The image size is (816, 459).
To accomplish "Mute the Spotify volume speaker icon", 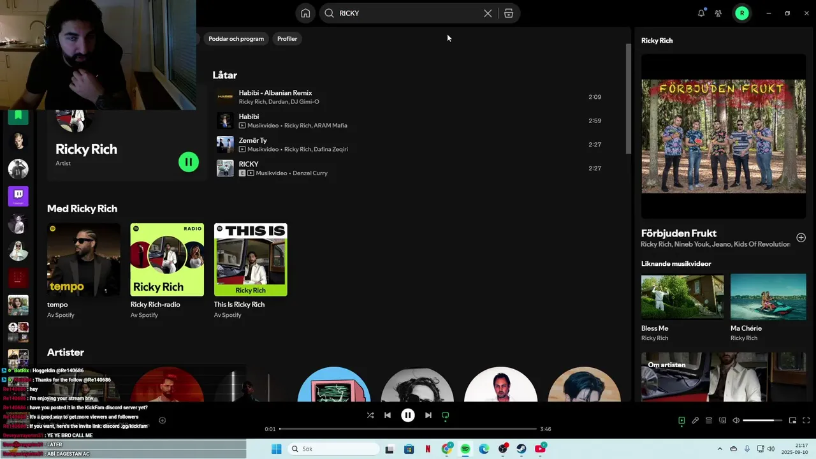I will [x=736, y=421].
